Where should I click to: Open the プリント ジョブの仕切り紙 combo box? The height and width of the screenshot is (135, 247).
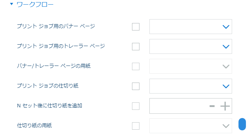191,86
